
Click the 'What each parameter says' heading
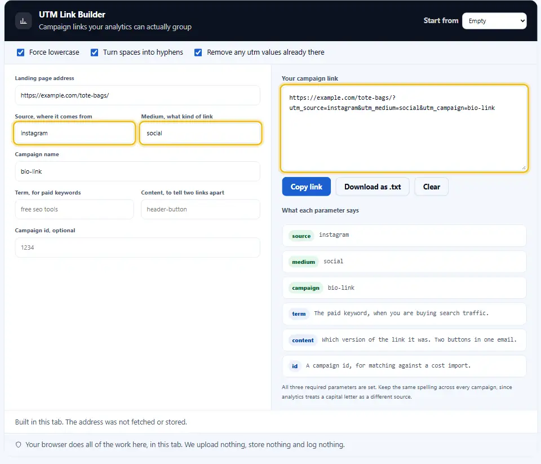pyautogui.click(x=320, y=210)
